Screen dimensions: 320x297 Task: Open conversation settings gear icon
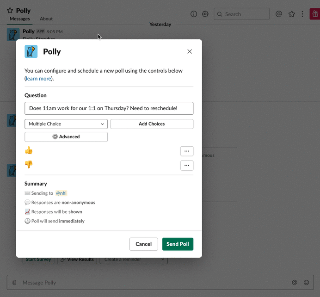(205, 14)
